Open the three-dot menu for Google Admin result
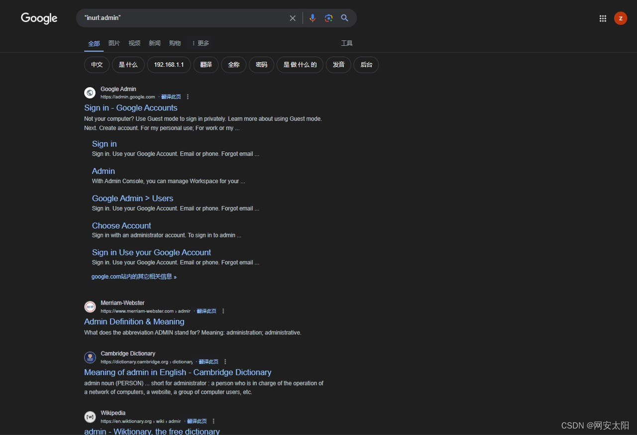Screen dimensions: 637x435 (x=188, y=97)
